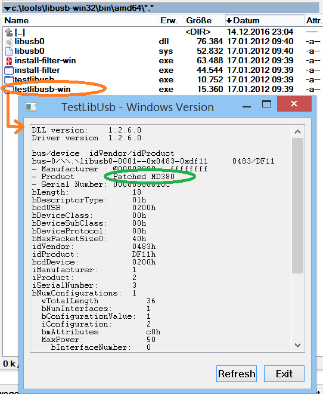Close the TestLibUsb window
The image size is (323, 394).
click(x=294, y=103)
